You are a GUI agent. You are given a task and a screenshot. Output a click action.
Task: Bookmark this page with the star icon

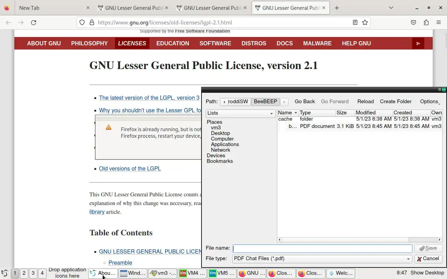(365, 22)
